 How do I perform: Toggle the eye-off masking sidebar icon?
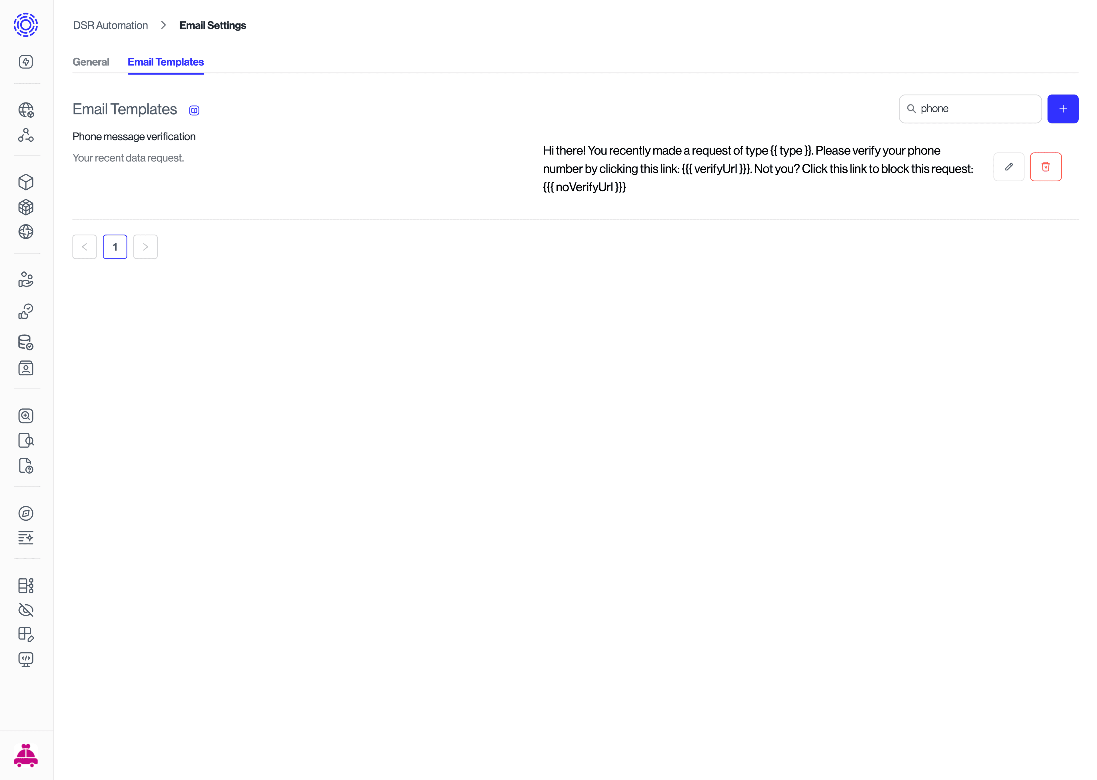pos(26,610)
